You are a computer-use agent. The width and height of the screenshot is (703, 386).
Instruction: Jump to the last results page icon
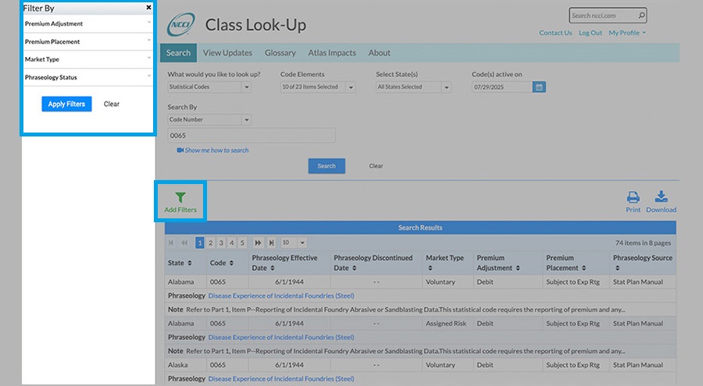(271, 243)
